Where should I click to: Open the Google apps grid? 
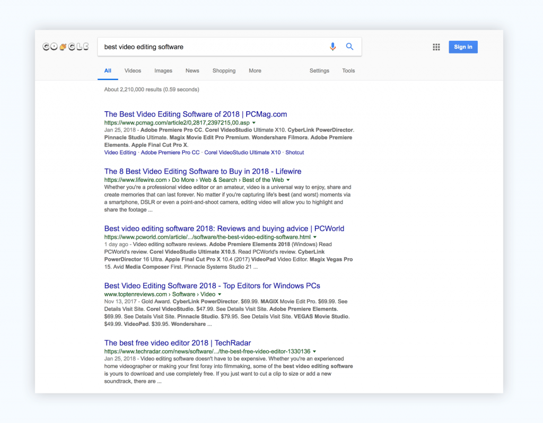coord(436,47)
